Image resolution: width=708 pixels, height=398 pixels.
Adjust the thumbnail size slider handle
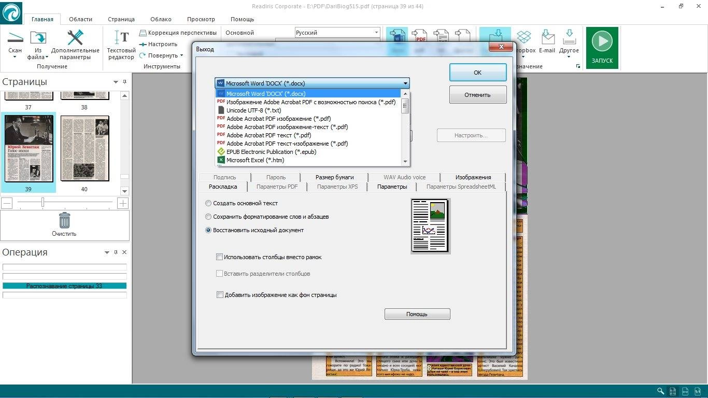click(43, 202)
